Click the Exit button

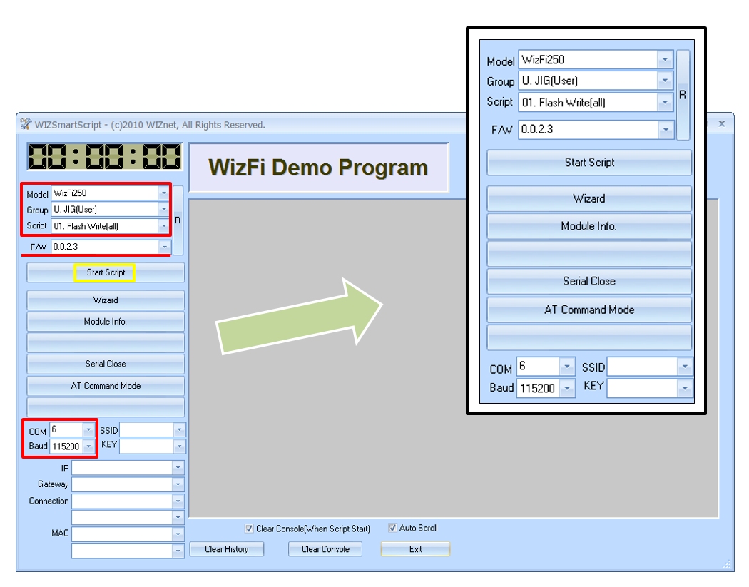[x=415, y=549]
